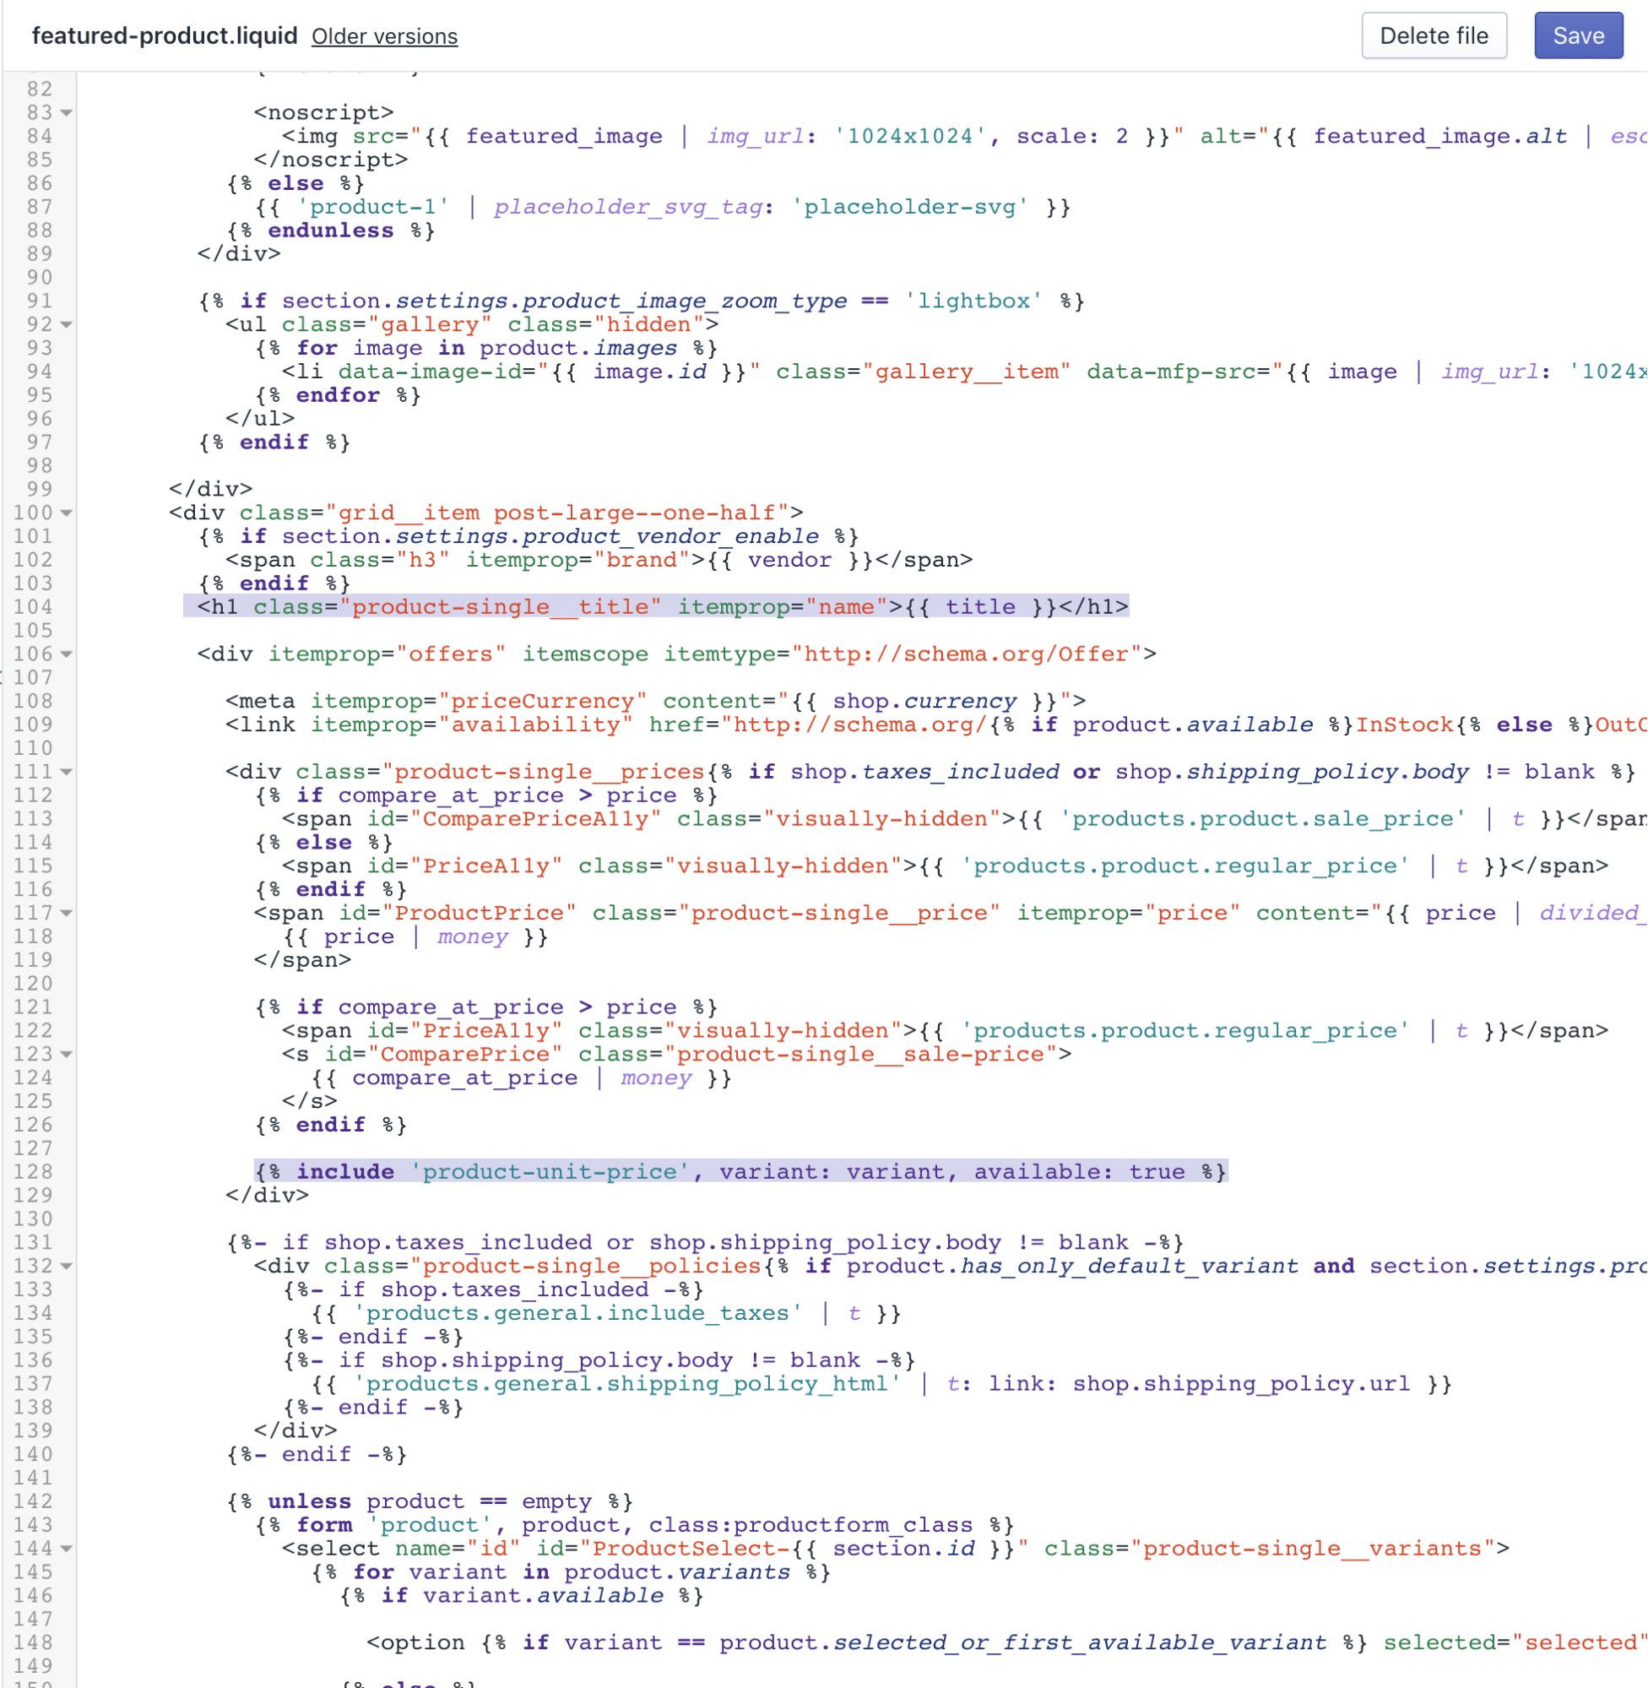Image resolution: width=1648 pixels, height=1688 pixels.
Task: Click the "priceCurrency" itemprop value
Action: click(543, 700)
